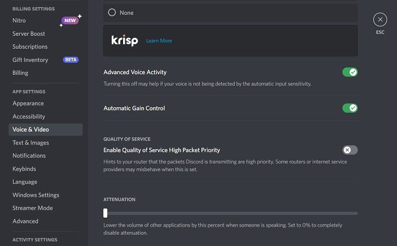The width and height of the screenshot is (397, 246).
Task: Select the None noise suppression option
Action: pyautogui.click(x=230, y=12)
